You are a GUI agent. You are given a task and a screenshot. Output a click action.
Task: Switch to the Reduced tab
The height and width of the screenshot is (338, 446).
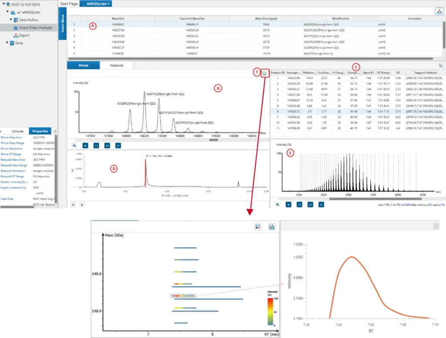pos(116,65)
